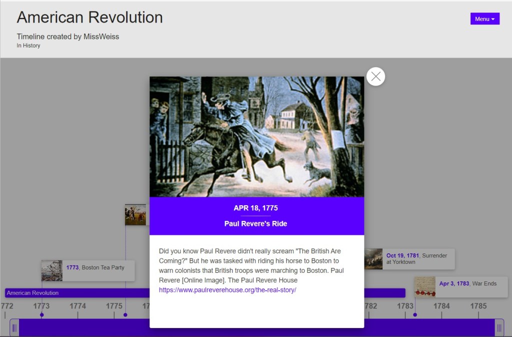
Task: Click the War Ends document thumbnail
Action: (424, 287)
